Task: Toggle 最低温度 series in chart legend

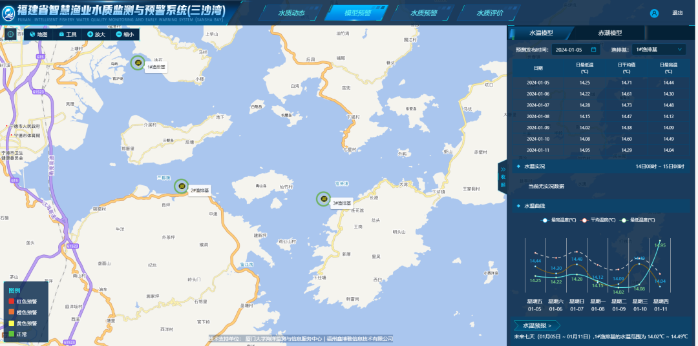Action: click(624, 220)
